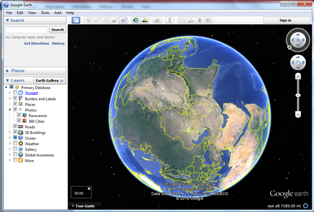
Task: Click the Global Awareness globe icon
Action: point(21,155)
